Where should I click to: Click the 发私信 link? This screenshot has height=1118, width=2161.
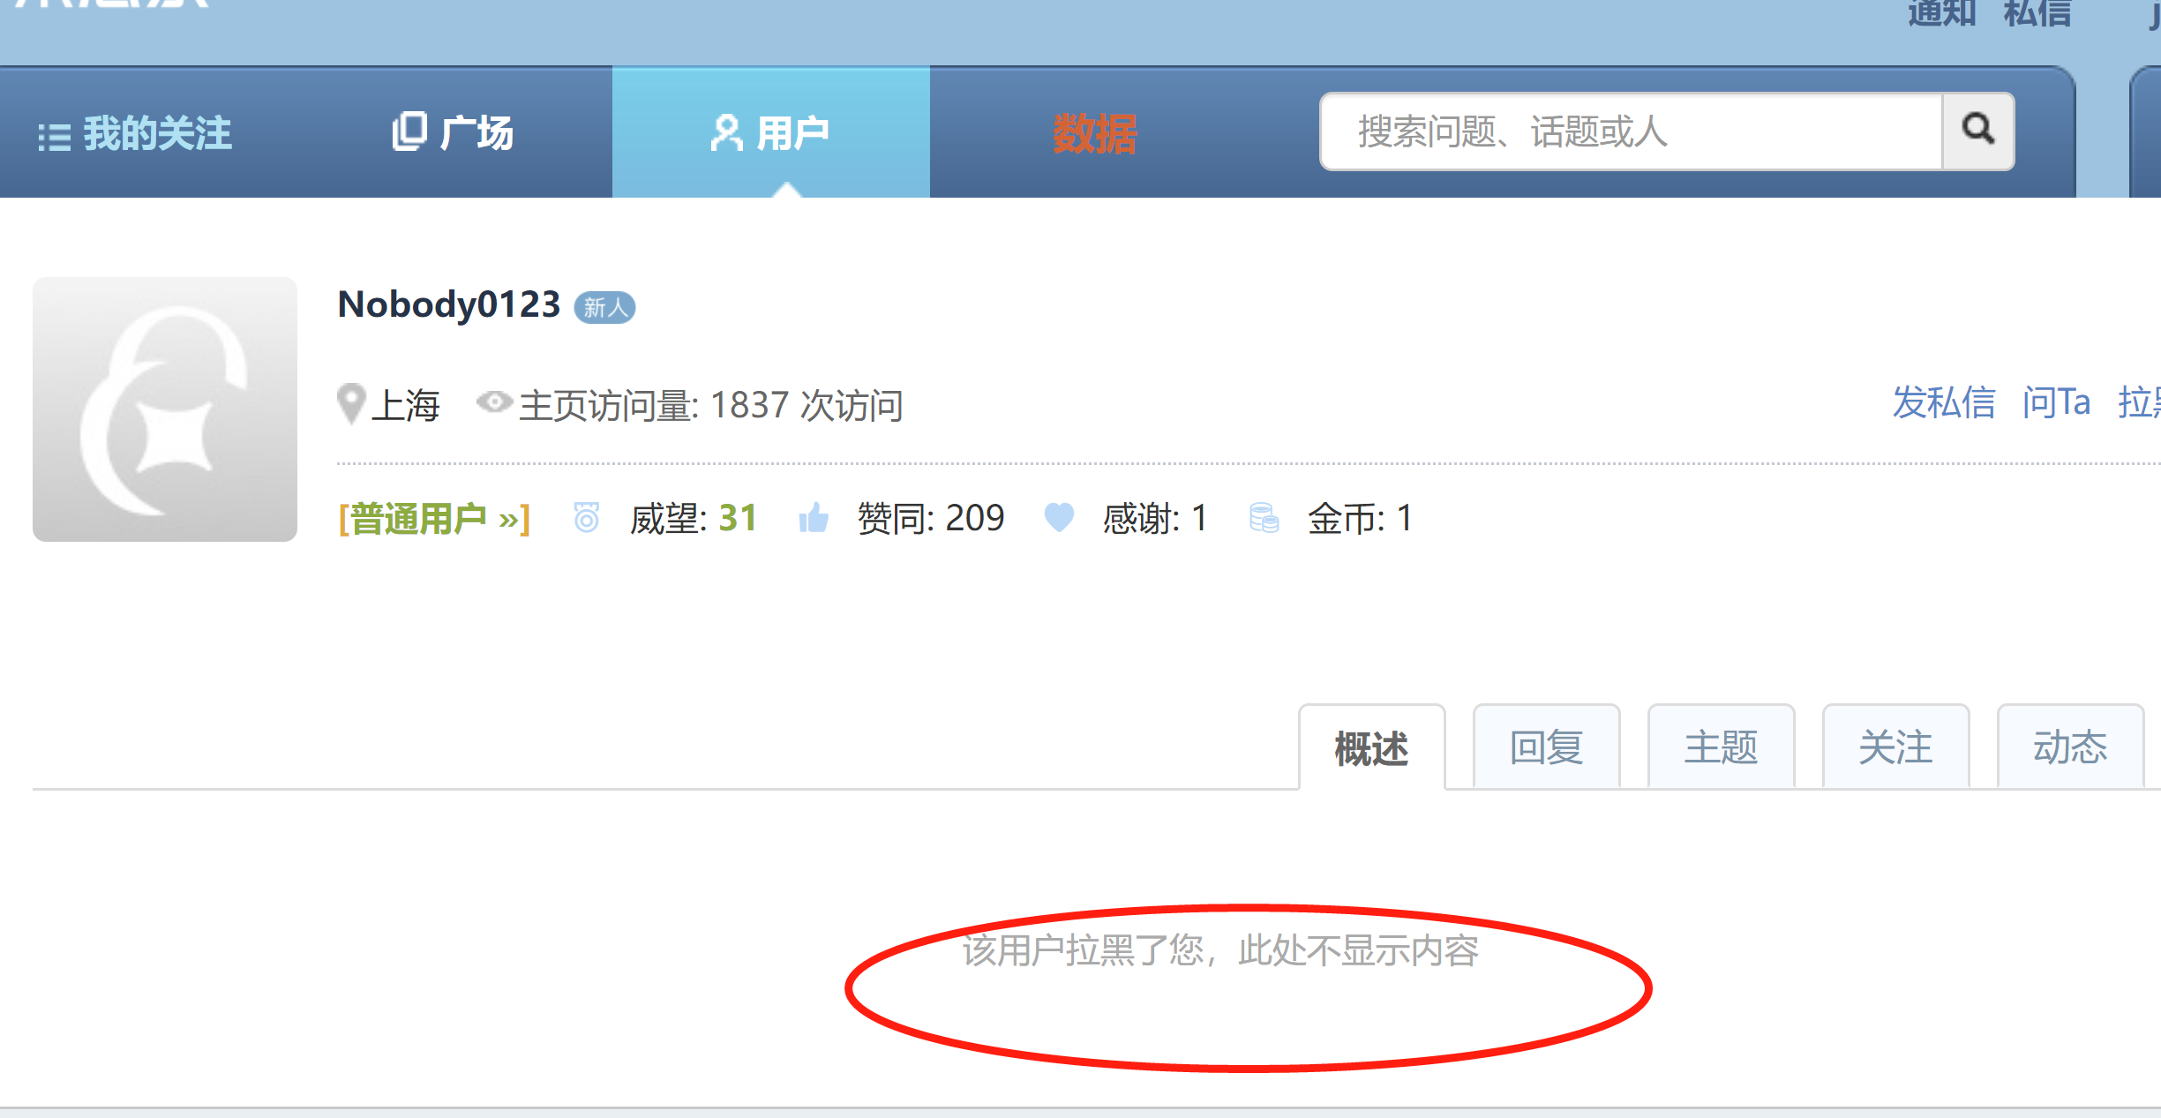1944,402
